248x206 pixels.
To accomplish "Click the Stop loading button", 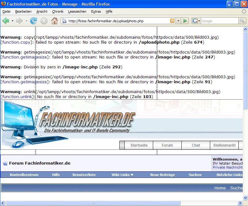I will point(44,21).
